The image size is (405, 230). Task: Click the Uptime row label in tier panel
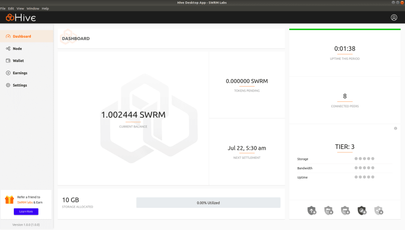click(302, 178)
